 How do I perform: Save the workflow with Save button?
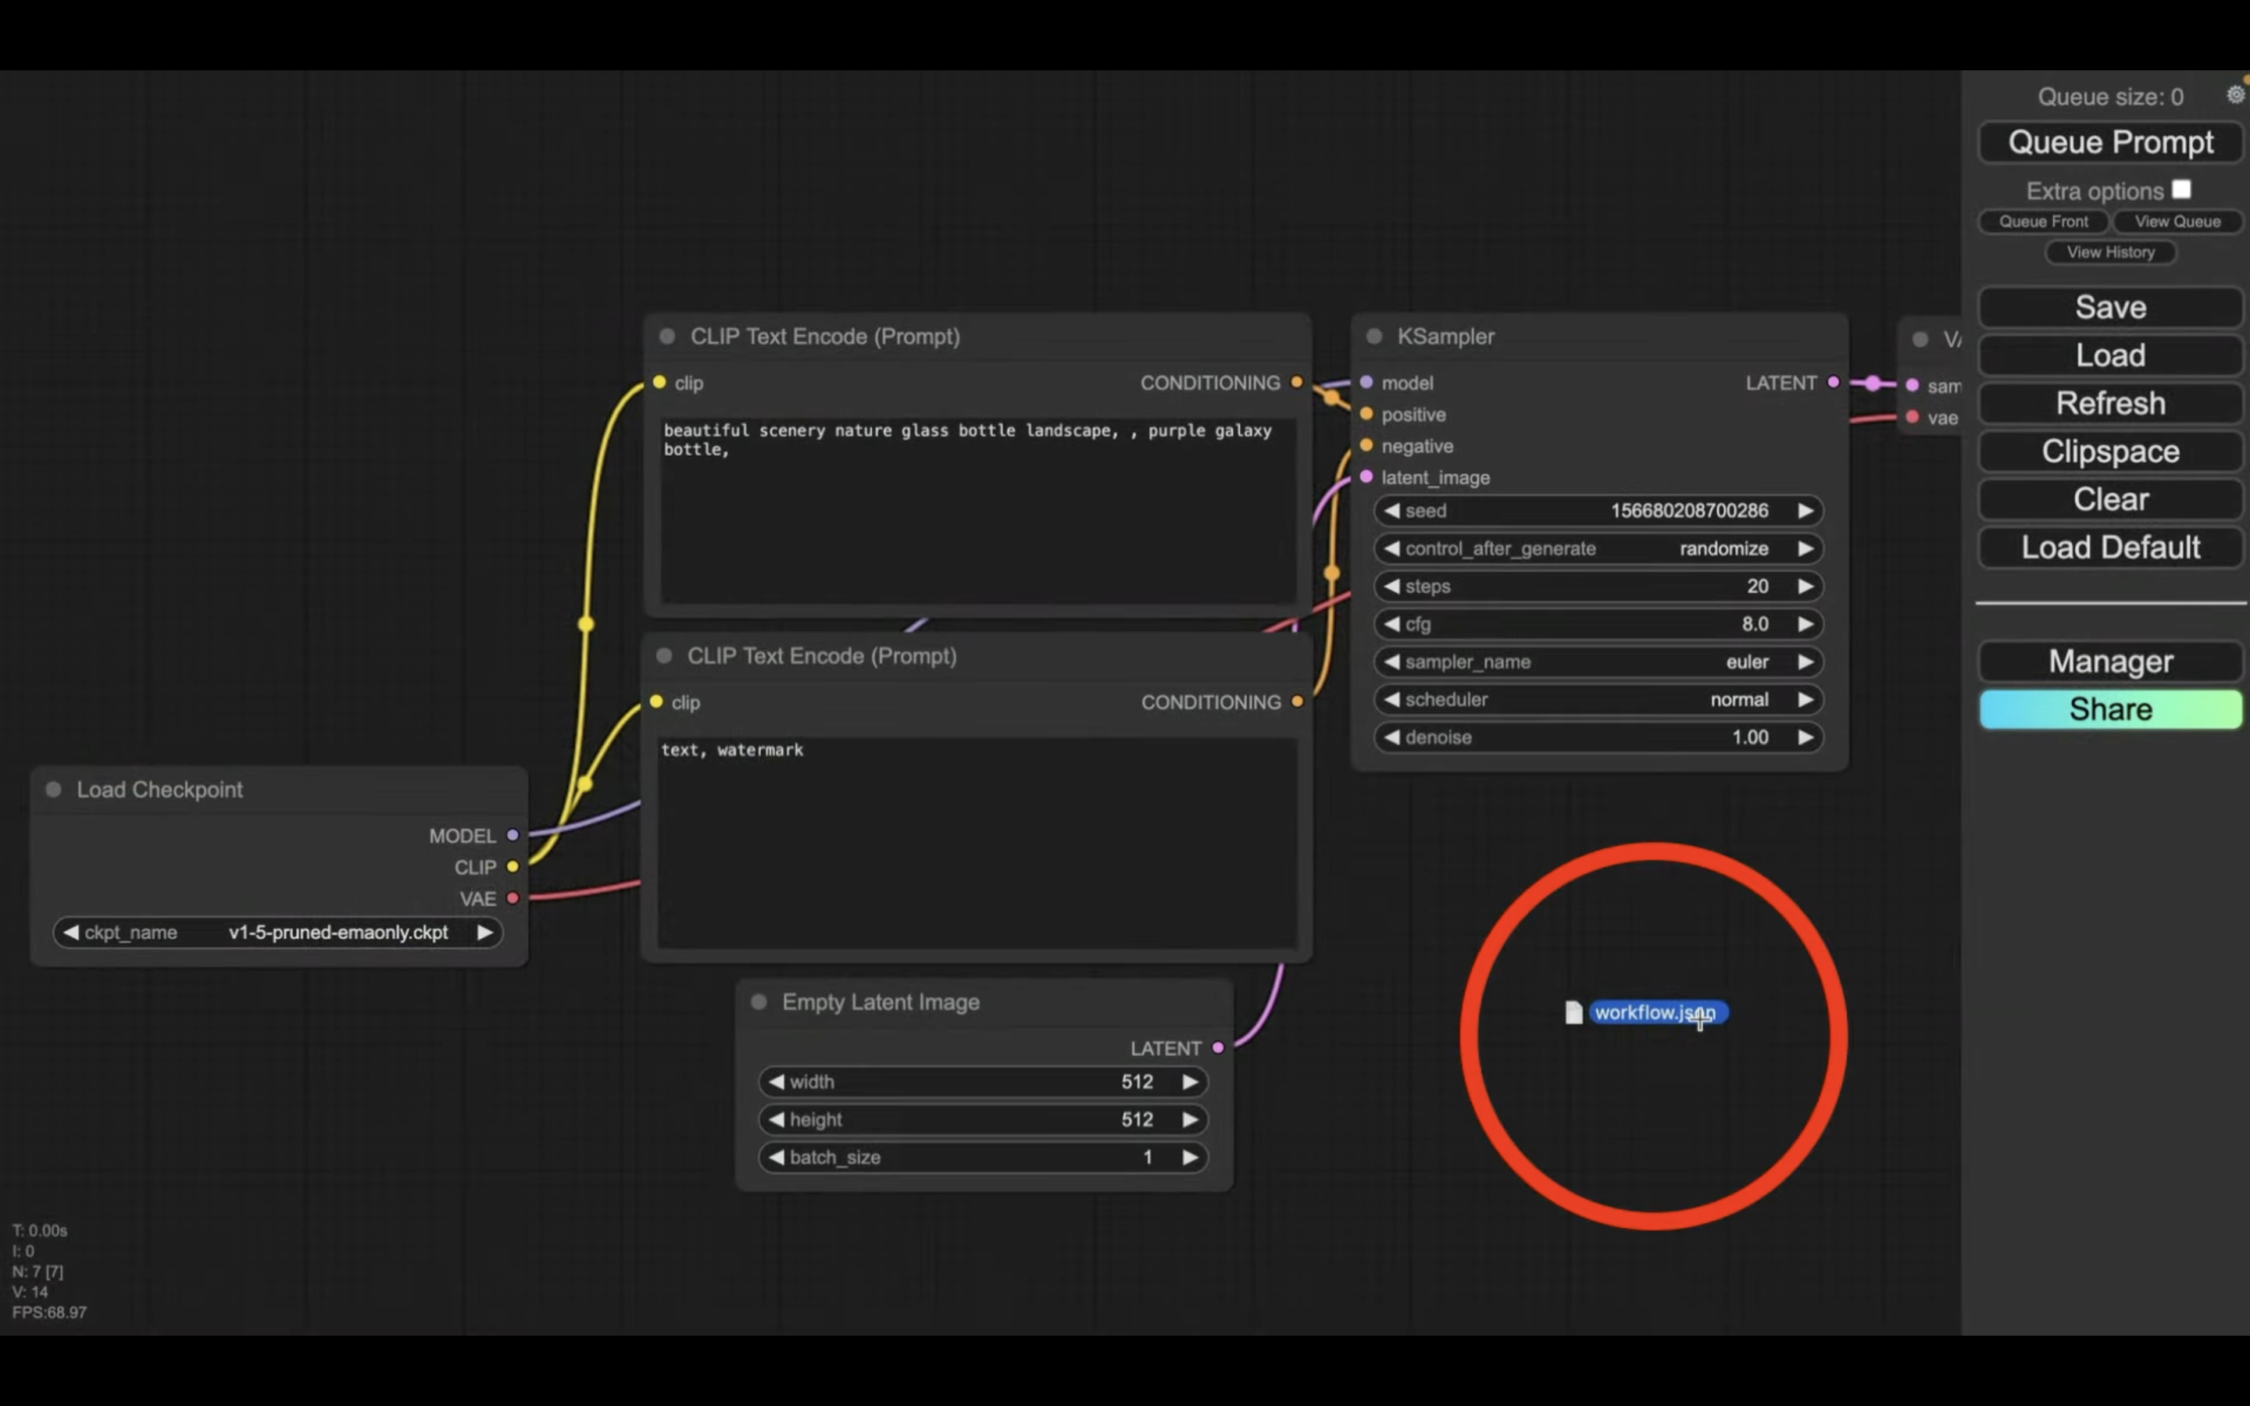point(2110,308)
